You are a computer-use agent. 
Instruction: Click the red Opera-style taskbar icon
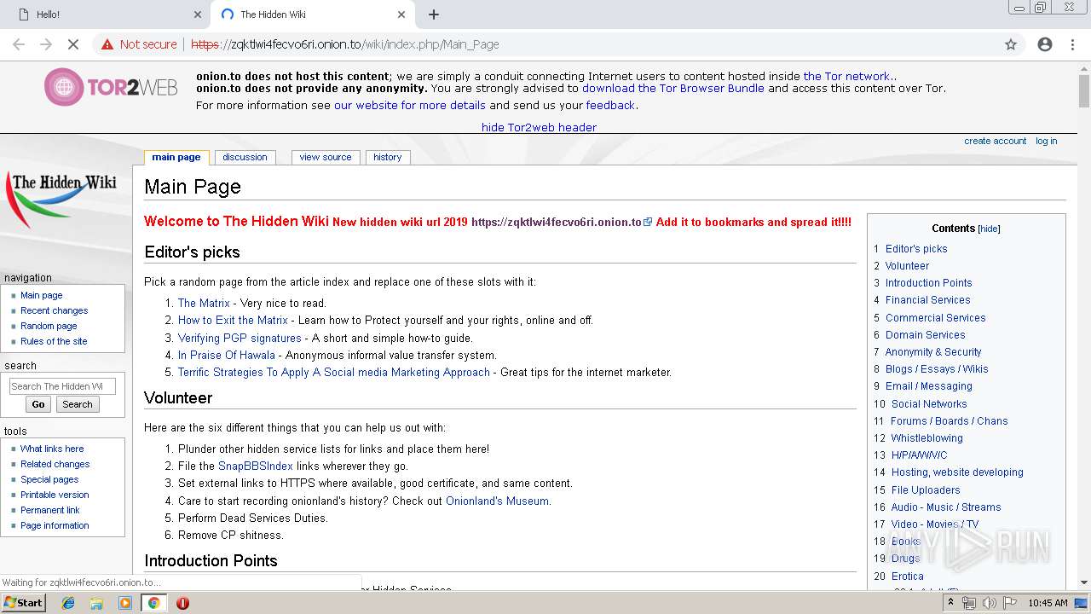(x=182, y=603)
